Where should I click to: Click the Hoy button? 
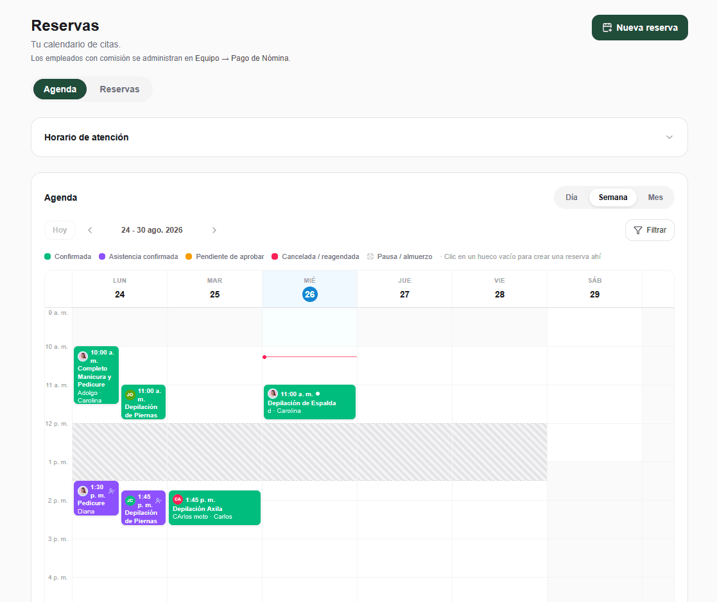click(x=60, y=230)
